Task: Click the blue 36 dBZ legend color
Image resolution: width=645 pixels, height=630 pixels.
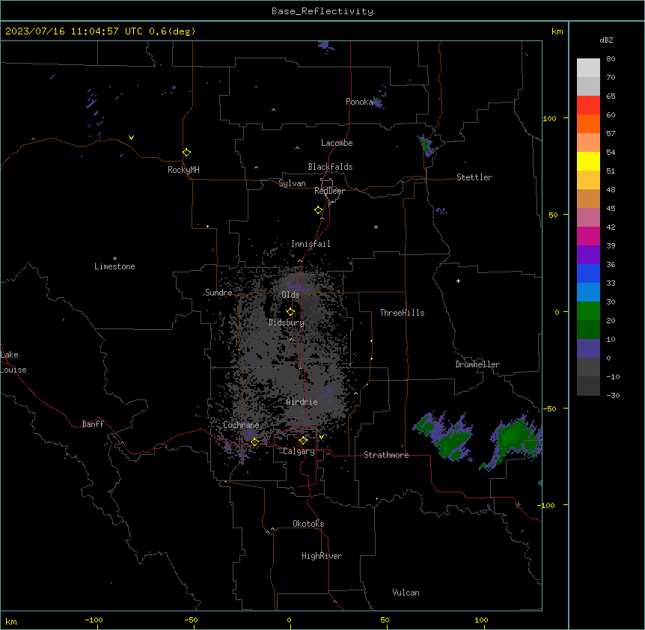Action: tap(588, 273)
